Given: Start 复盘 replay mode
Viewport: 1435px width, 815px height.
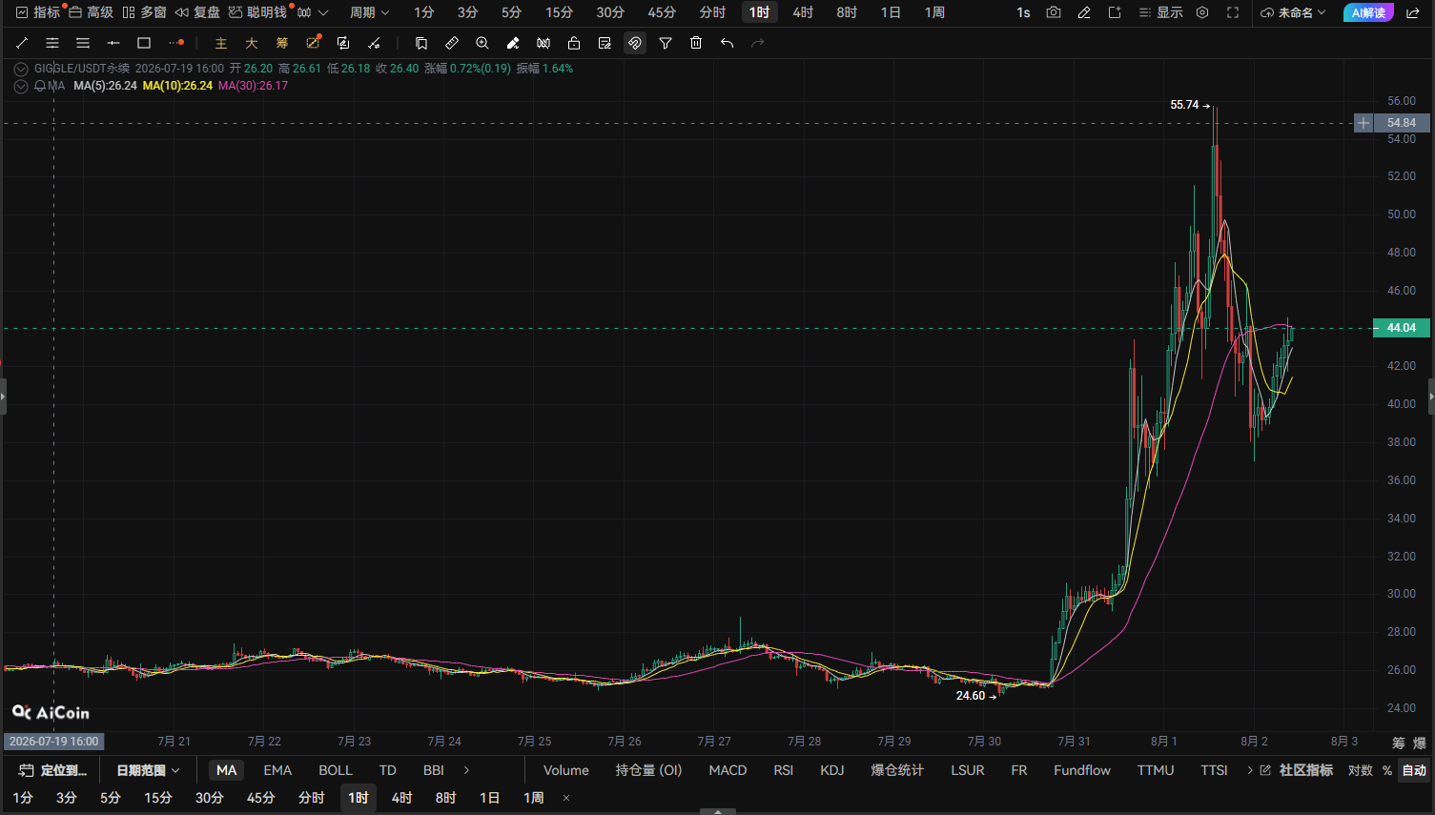Looking at the screenshot, I should [197, 12].
